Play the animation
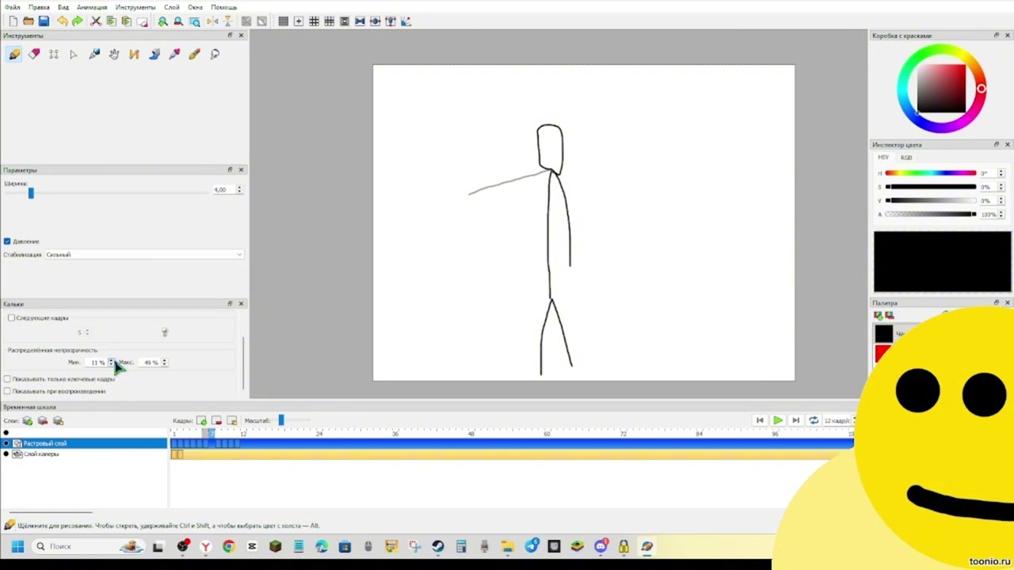The image size is (1014, 570). 778,420
